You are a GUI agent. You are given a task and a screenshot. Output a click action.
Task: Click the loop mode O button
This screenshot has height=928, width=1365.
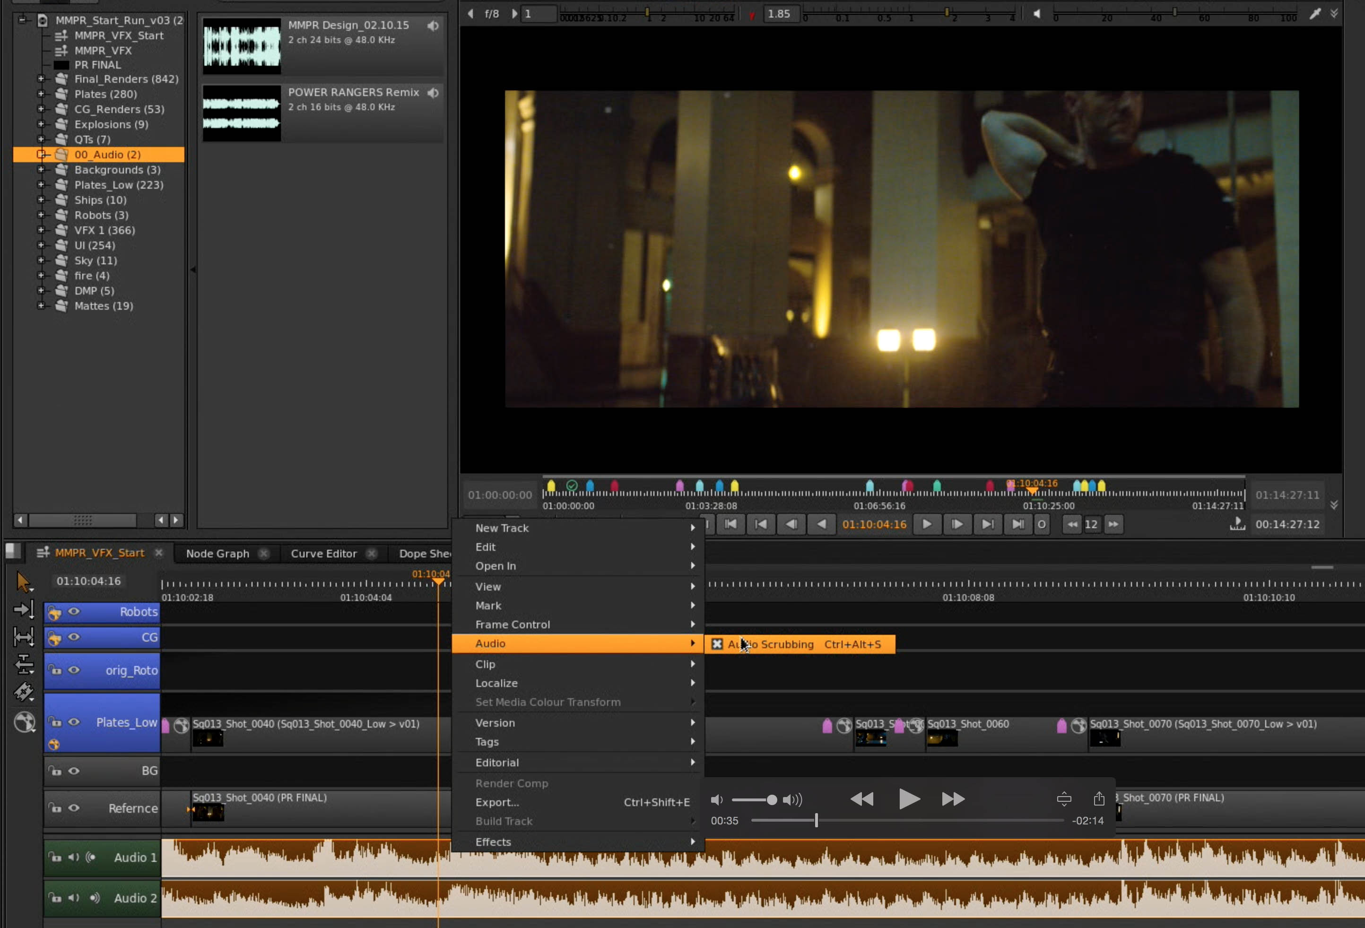[x=1042, y=524]
